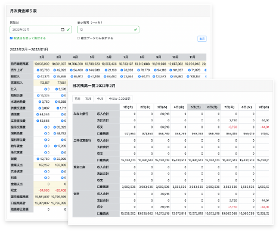This screenshot has height=232, width=279.
Task: Click 合計 口座残高 value for 1日
Action: (128, 214)
